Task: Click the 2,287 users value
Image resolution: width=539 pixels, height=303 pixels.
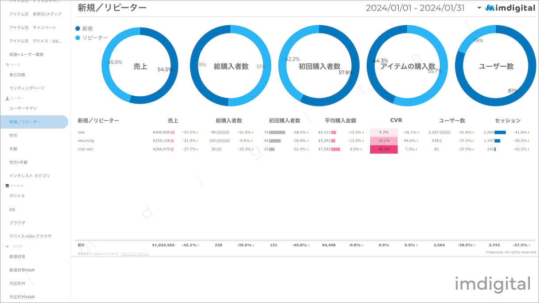Action: point(433,132)
